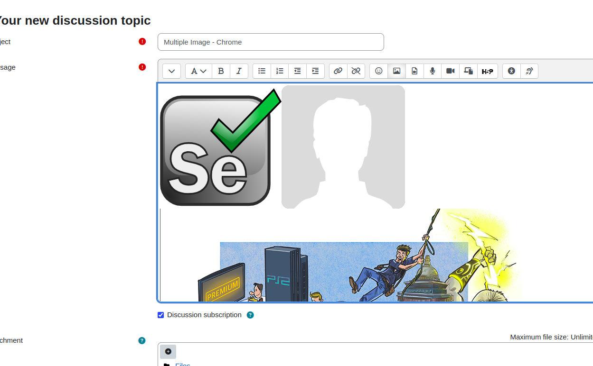The image size is (593, 366).
Task: Click the Discussion subscription label
Action: pos(204,315)
